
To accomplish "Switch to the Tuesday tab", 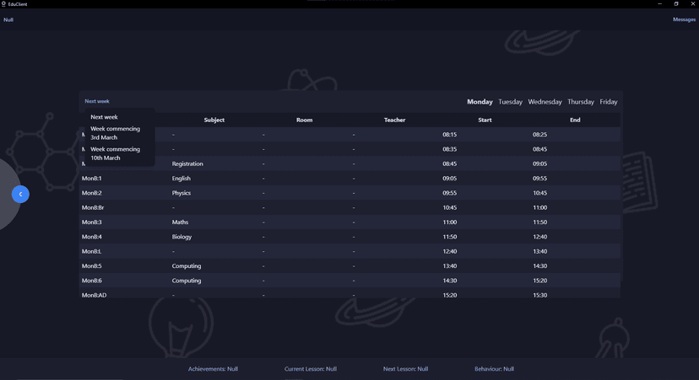I will [x=510, y=102].
